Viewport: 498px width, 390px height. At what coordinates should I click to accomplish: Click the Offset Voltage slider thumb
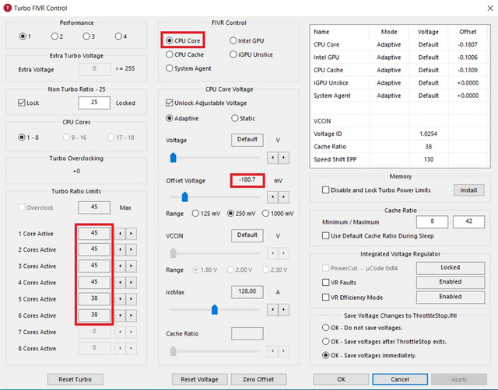(x=185, y=197)
